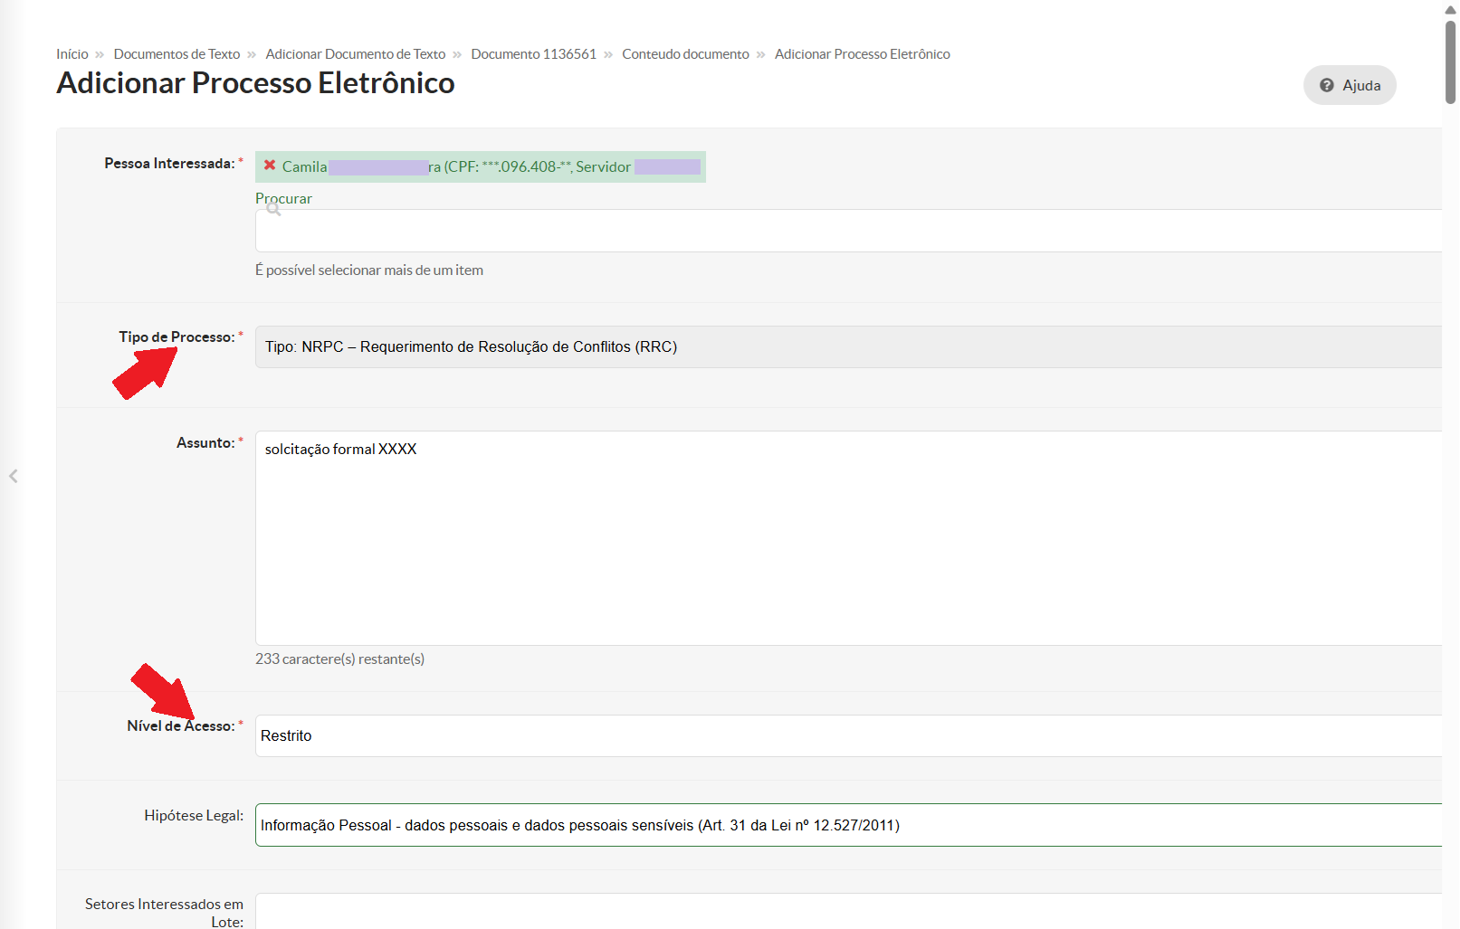Open Ajuda help button
Screen dimensions: 1460x929
point(1350,85)
